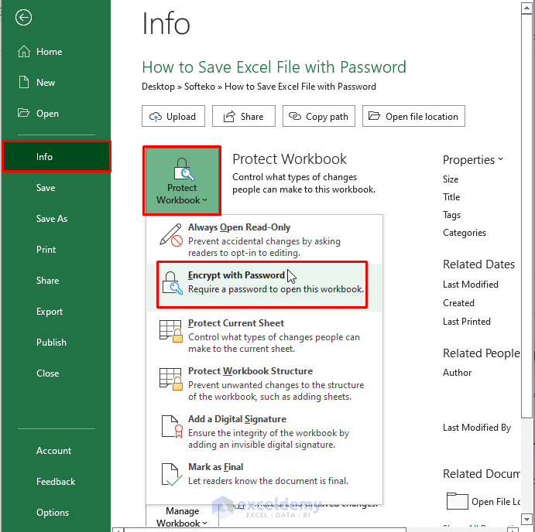The image size is (535, 532).
Task: Open Print in the sidebar
Action: click(56, 250)
